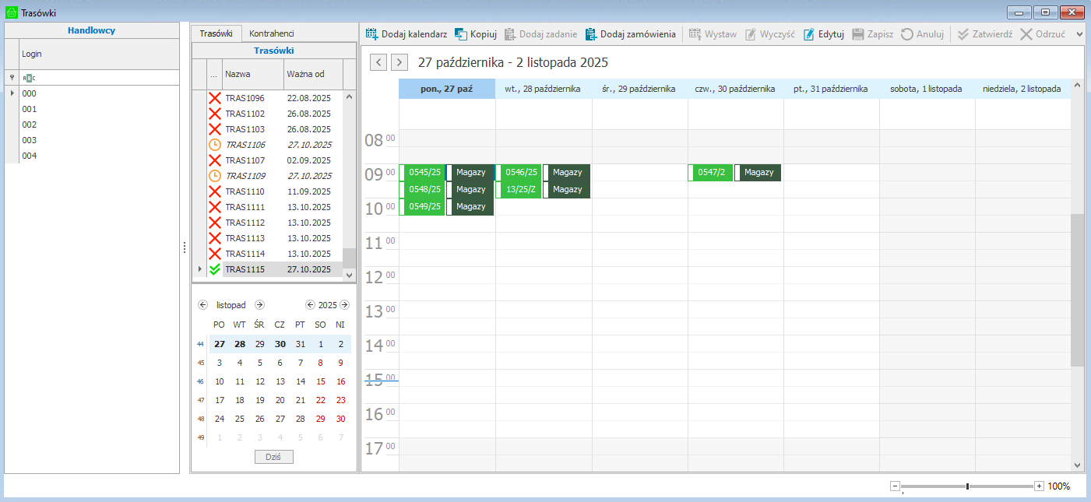1091x502 pixels.
Task: Click the Dodaj zamówienia icon
Action: 591,34
